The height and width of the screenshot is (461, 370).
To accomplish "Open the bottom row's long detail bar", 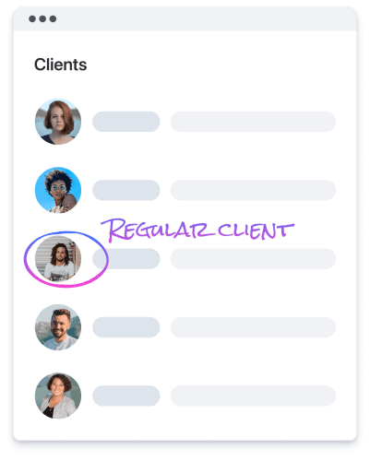I will (x=253, y=396).
